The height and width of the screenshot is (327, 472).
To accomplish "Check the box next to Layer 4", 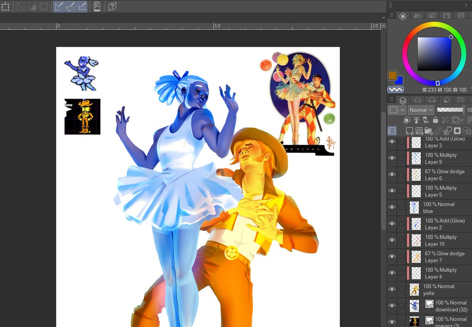I will point(402,273).
